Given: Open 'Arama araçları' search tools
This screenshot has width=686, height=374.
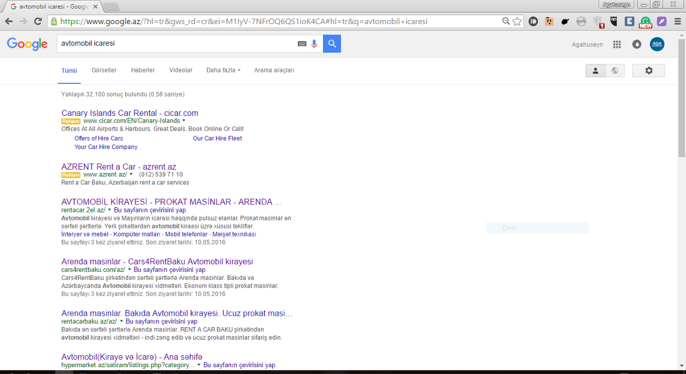Looking at the screenshot, I should pos(274,70).
